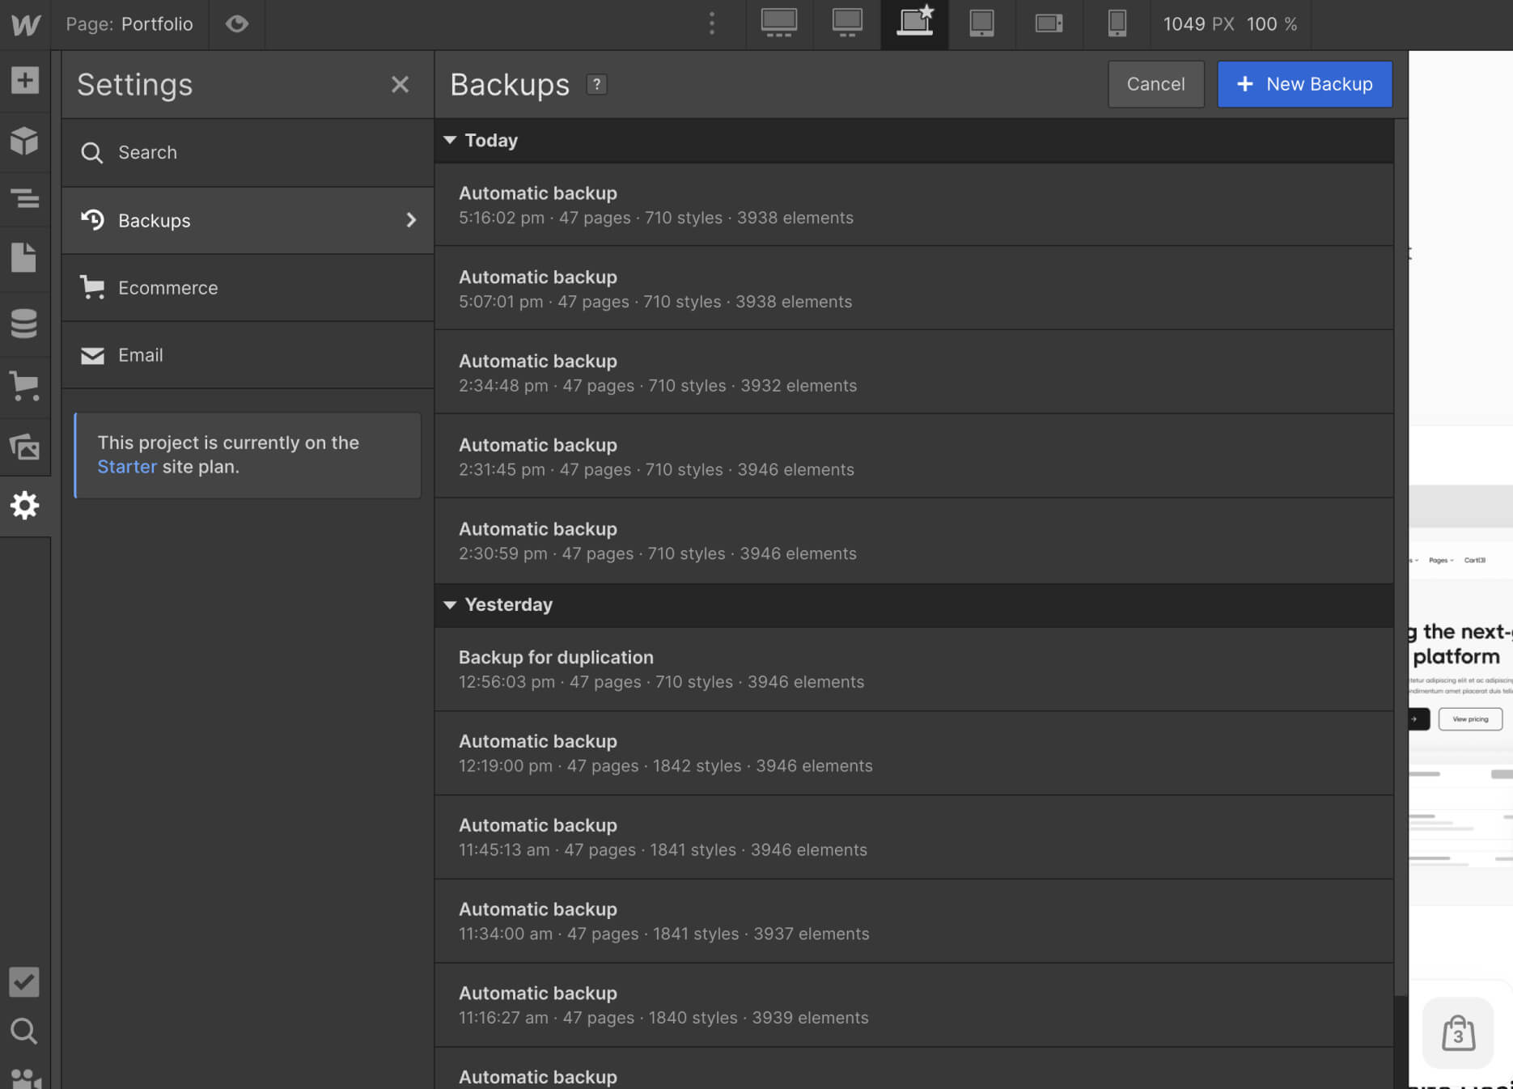The image size is (1513, 1089).
Task: Open Find on page with magnifier icon
Action: tap(24, 1032)
